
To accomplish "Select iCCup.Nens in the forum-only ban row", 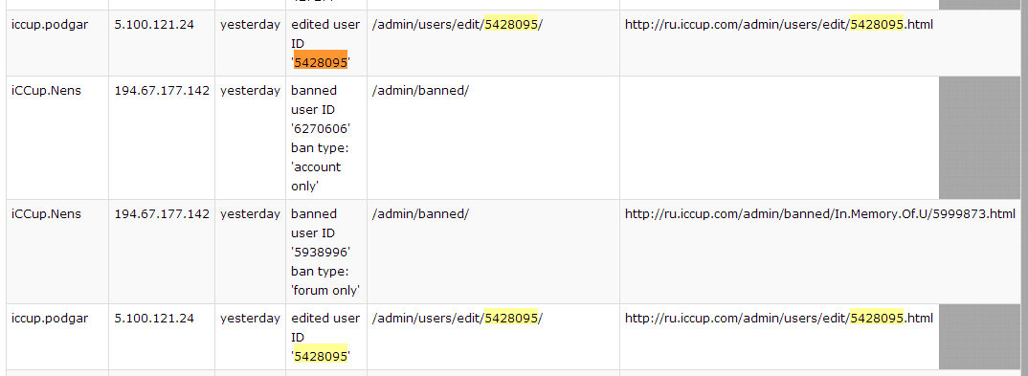I will (46, 213).
